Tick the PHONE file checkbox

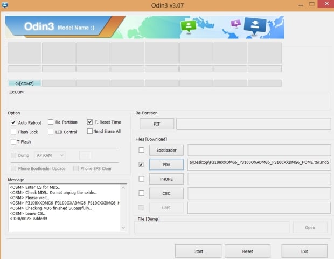142,179
